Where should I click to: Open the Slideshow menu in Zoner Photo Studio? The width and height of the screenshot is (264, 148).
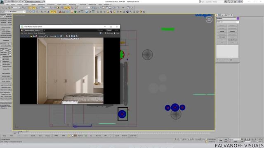(x=42, y=33)
